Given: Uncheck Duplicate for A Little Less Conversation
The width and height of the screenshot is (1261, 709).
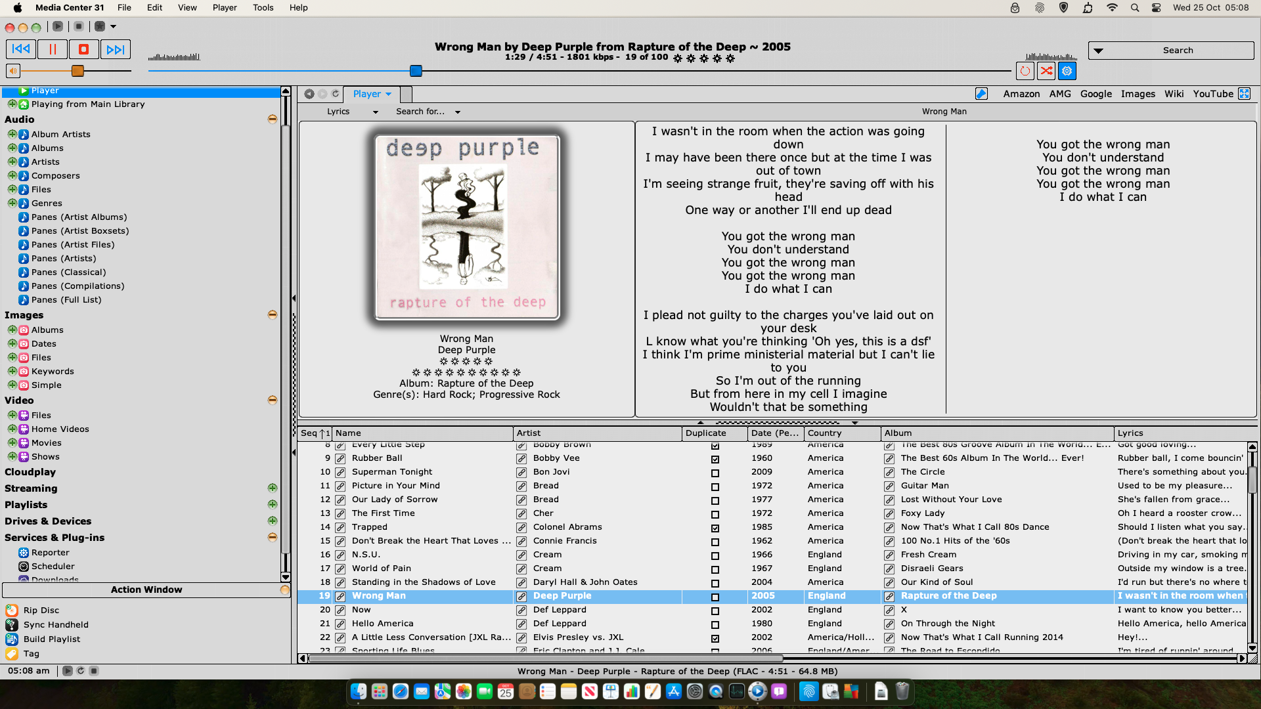Looking at the screenshot, I should 715,639.
